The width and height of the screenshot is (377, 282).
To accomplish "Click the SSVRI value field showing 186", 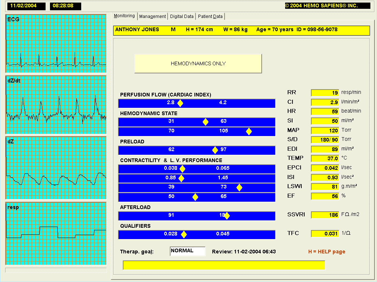I will point(325,215).
